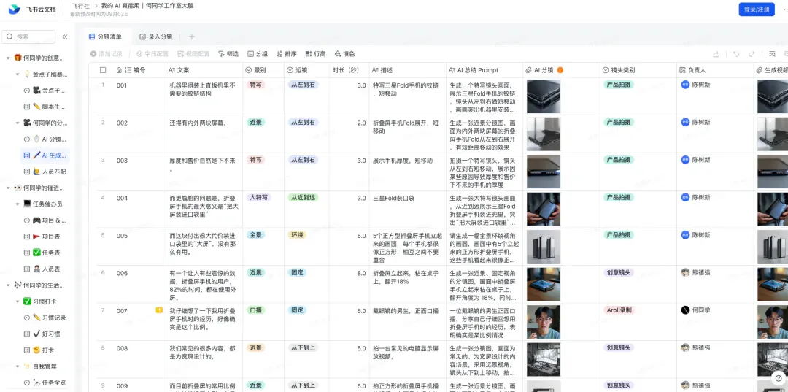Open the find-records search icon in toolbar
788x392 pixels.
tap(773, 54)
